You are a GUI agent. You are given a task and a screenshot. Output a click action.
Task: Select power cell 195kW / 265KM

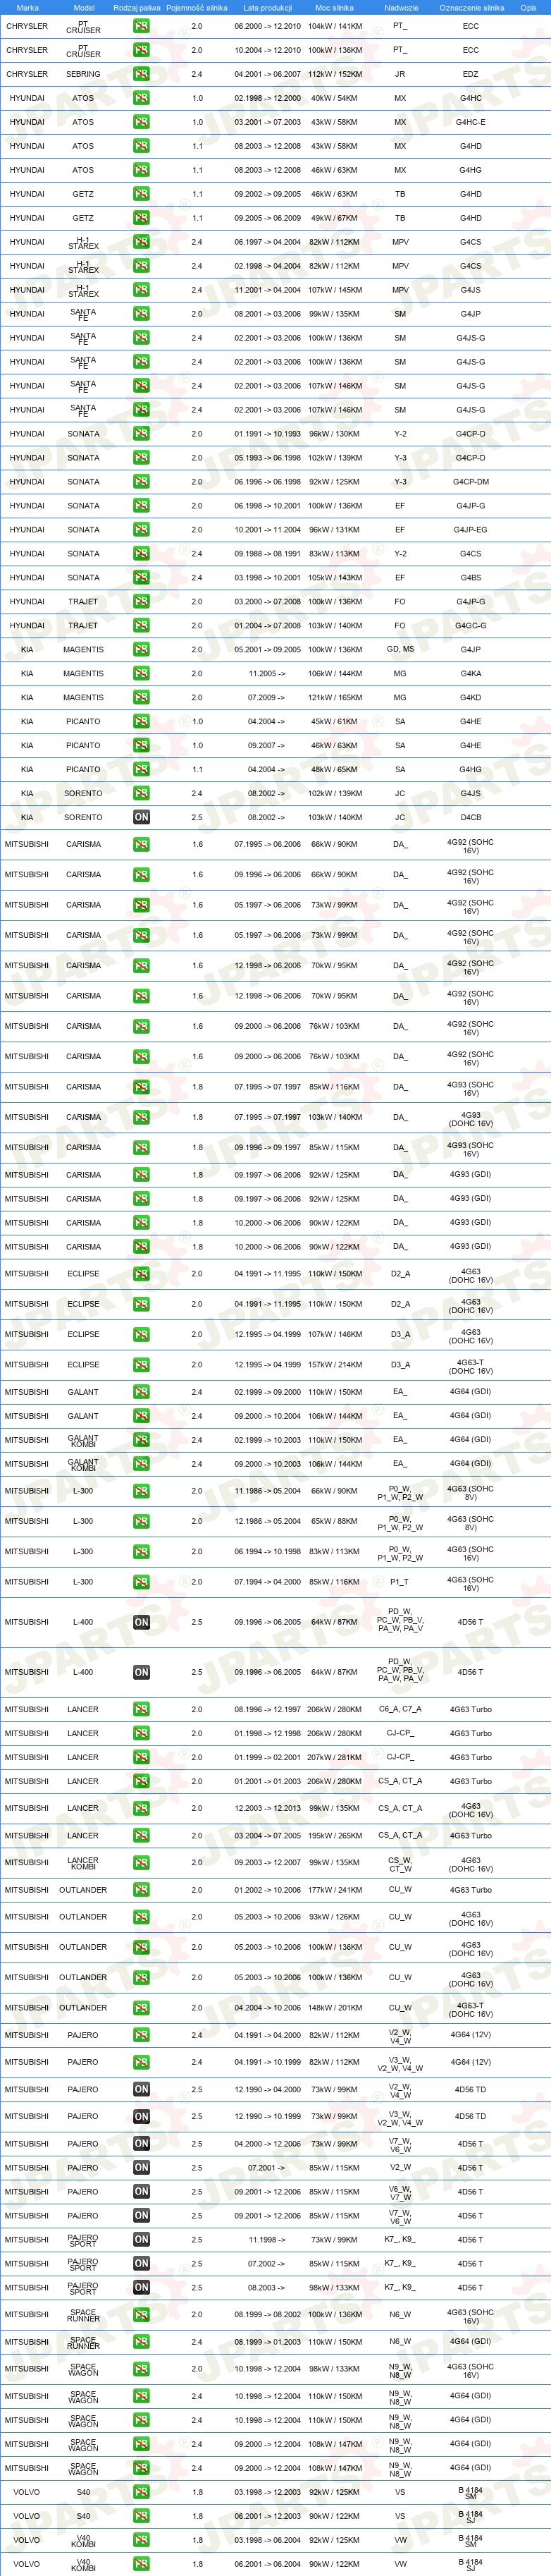click(334, 1835)
